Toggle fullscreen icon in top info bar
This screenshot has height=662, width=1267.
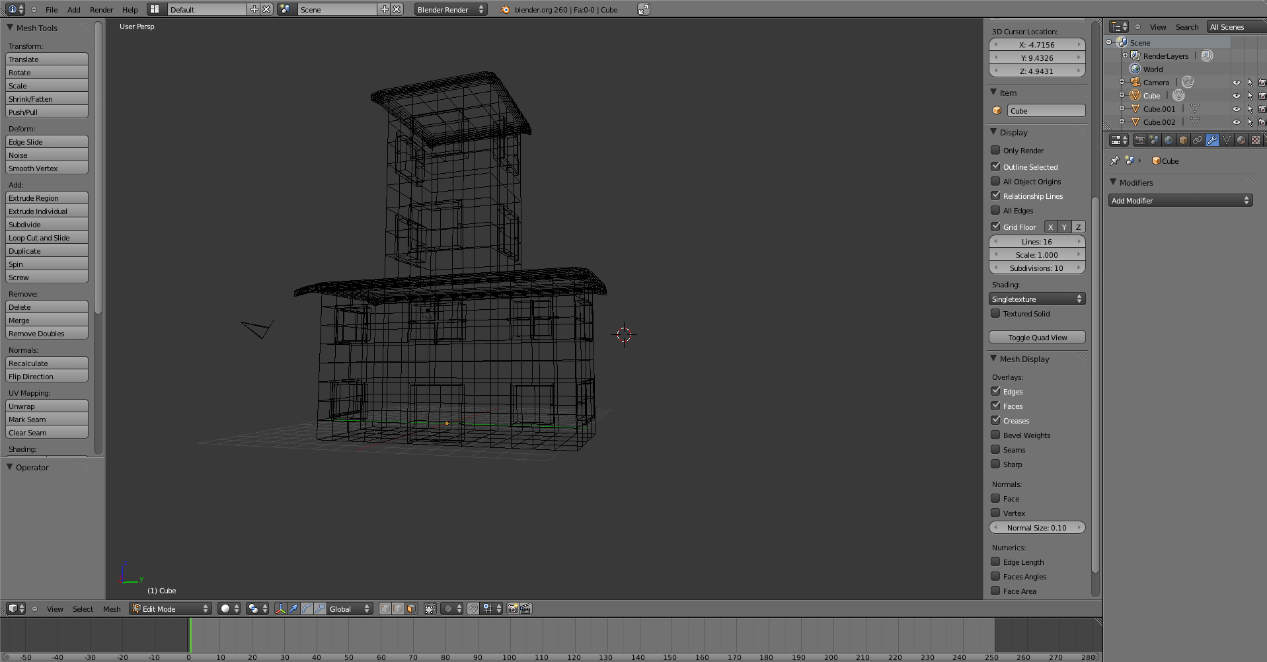[643, 9]
